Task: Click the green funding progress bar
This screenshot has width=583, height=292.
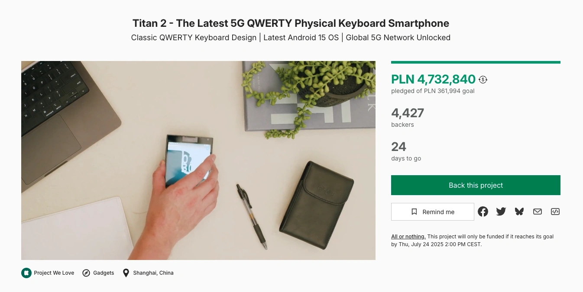Action: coord(476,62)
